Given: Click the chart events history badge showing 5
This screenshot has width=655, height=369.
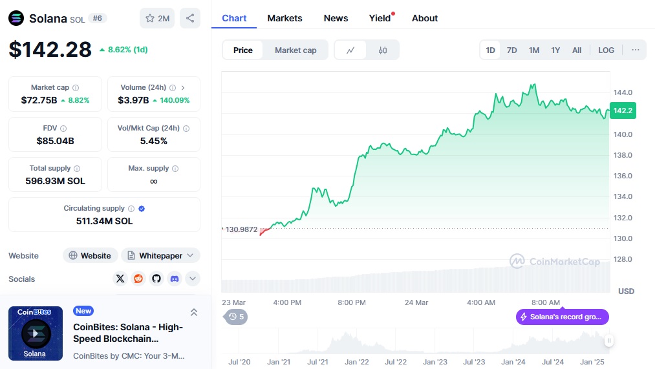Looking at the screenshot, I should click(x=236, y=317).
